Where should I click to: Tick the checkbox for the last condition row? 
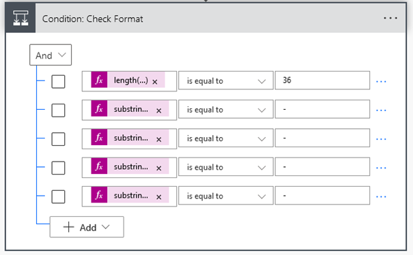click(58, 197)
